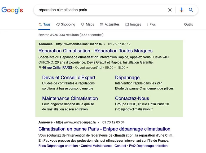Open Climatisation en panne Paris Entpac ad title

pyautogui.click(x=104, y=129)
